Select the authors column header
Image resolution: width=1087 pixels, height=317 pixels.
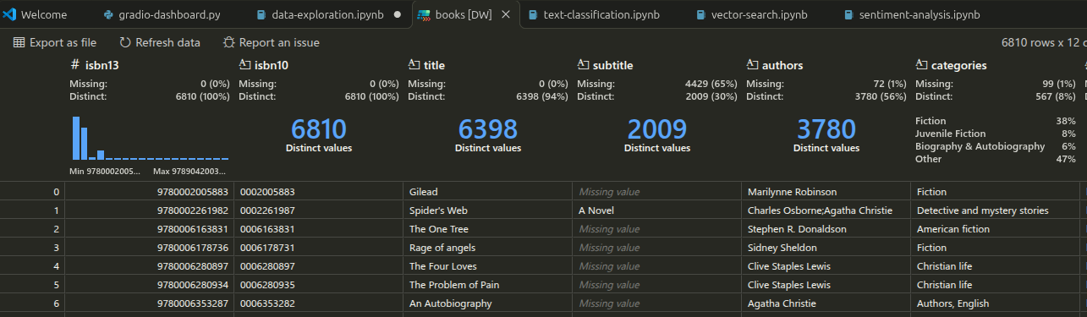point(782,65)
